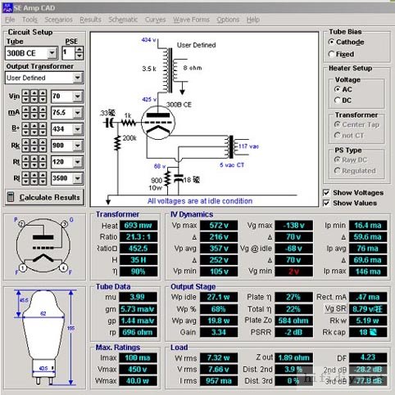Click the tube pinout diagram
Image resolution: width=395 pixels, height=395 pixels.
click(43, 246)
